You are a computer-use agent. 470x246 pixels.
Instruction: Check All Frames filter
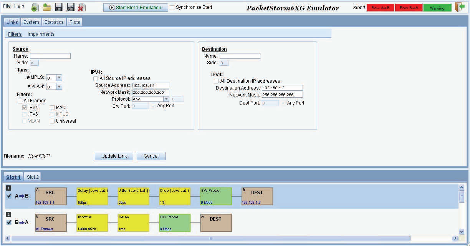click(x=20, y=101)
